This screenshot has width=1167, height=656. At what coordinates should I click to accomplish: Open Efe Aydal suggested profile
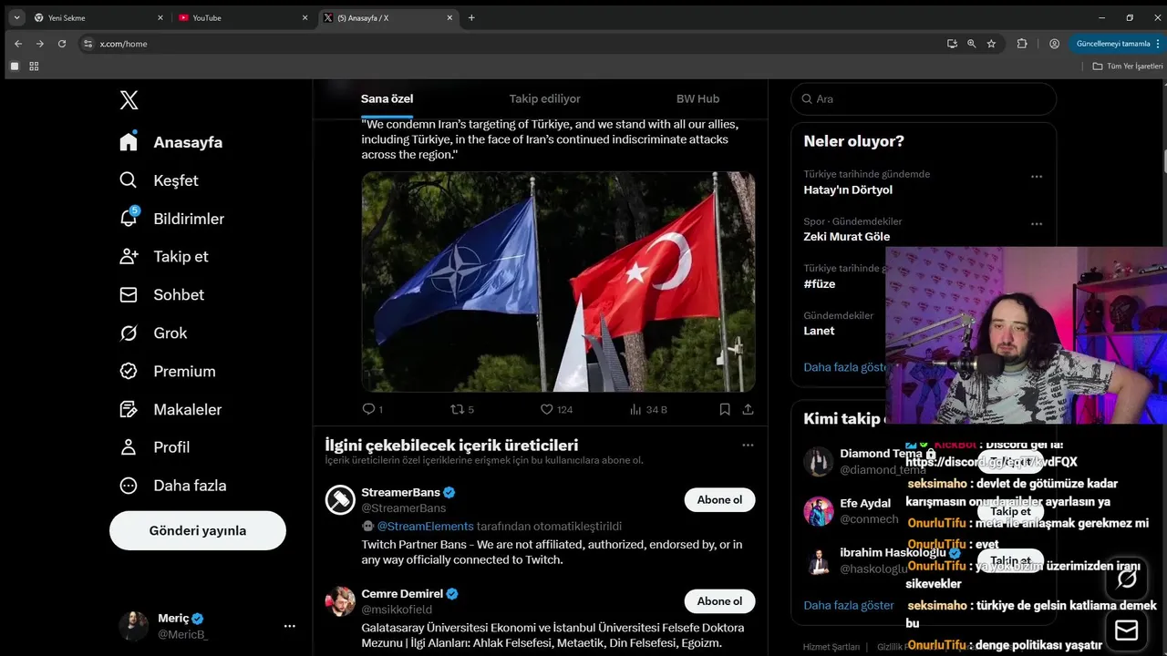point(865,503)
